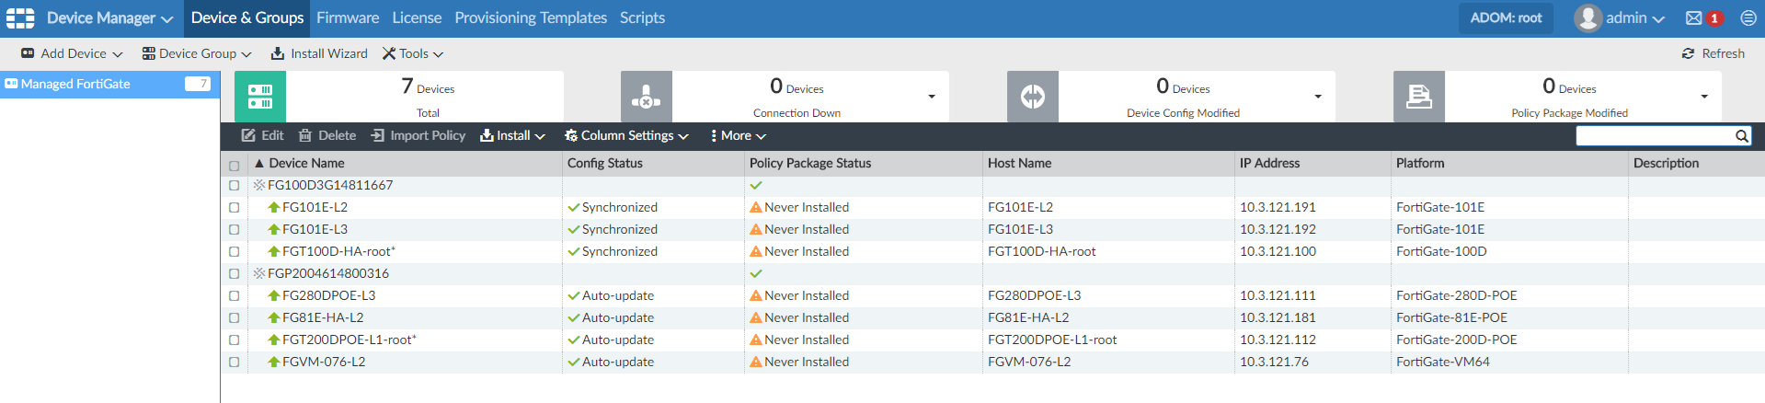Launch the Install Wizard
The image size is (1765, 403).
pyautogui.click(x=319, y=53)
